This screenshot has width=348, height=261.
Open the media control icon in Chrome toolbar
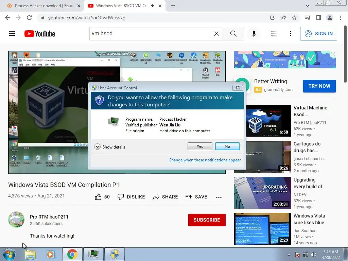308,18
